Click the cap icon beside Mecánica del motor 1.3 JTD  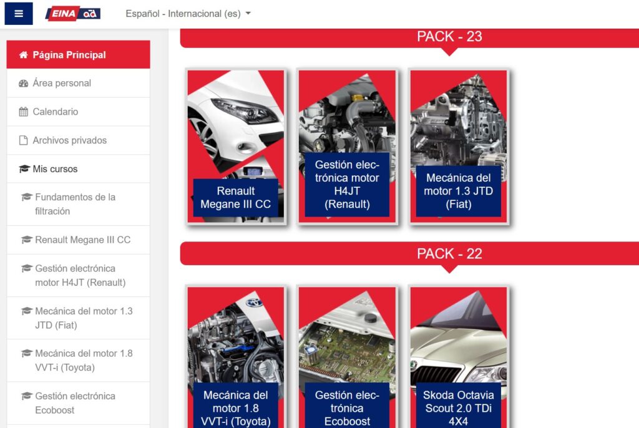click(x=26, y=311)
